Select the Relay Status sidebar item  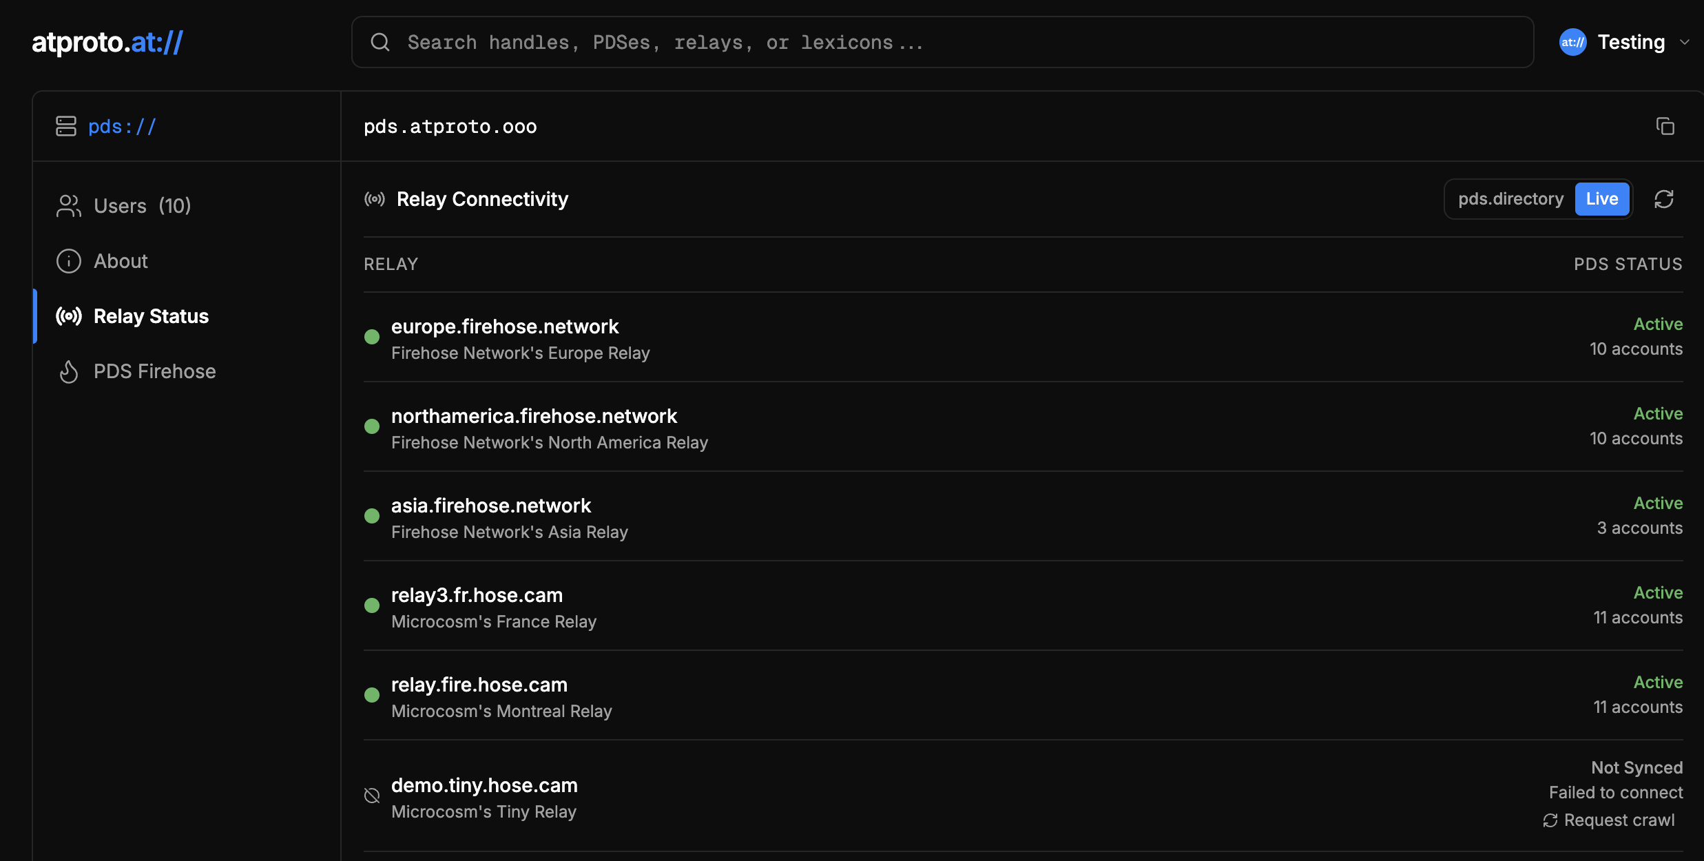(151, 316)
